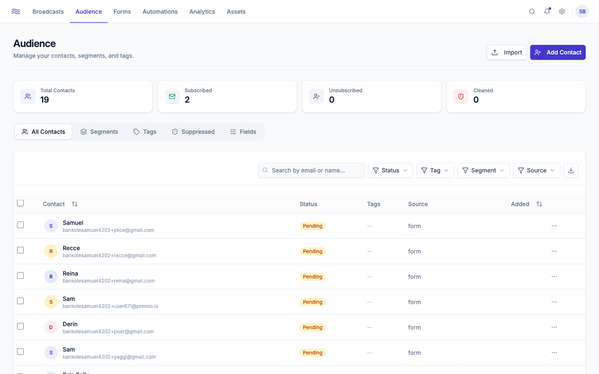
Task: Toggle the select-all contacts checkbox
Action: [x=20, y=203]
